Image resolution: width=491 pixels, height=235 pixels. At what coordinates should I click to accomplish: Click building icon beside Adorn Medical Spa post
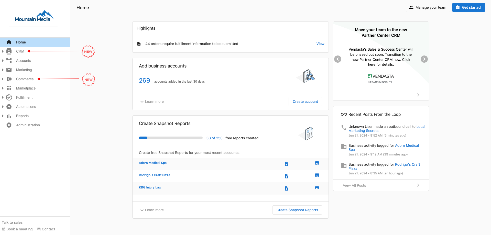tap(344, 147)
